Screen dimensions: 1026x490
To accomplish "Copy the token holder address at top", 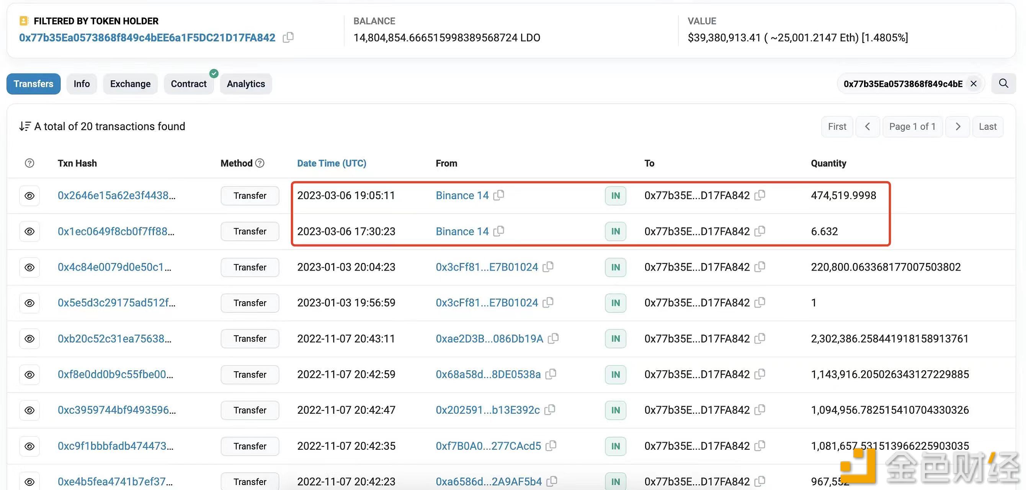I will (x=288, y=38).
